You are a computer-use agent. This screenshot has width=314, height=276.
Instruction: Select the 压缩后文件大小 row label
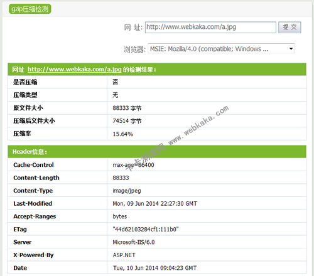(x=34, y=121)
